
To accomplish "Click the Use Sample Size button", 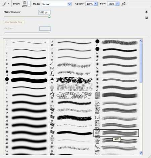I will click(x=13, y=22).
